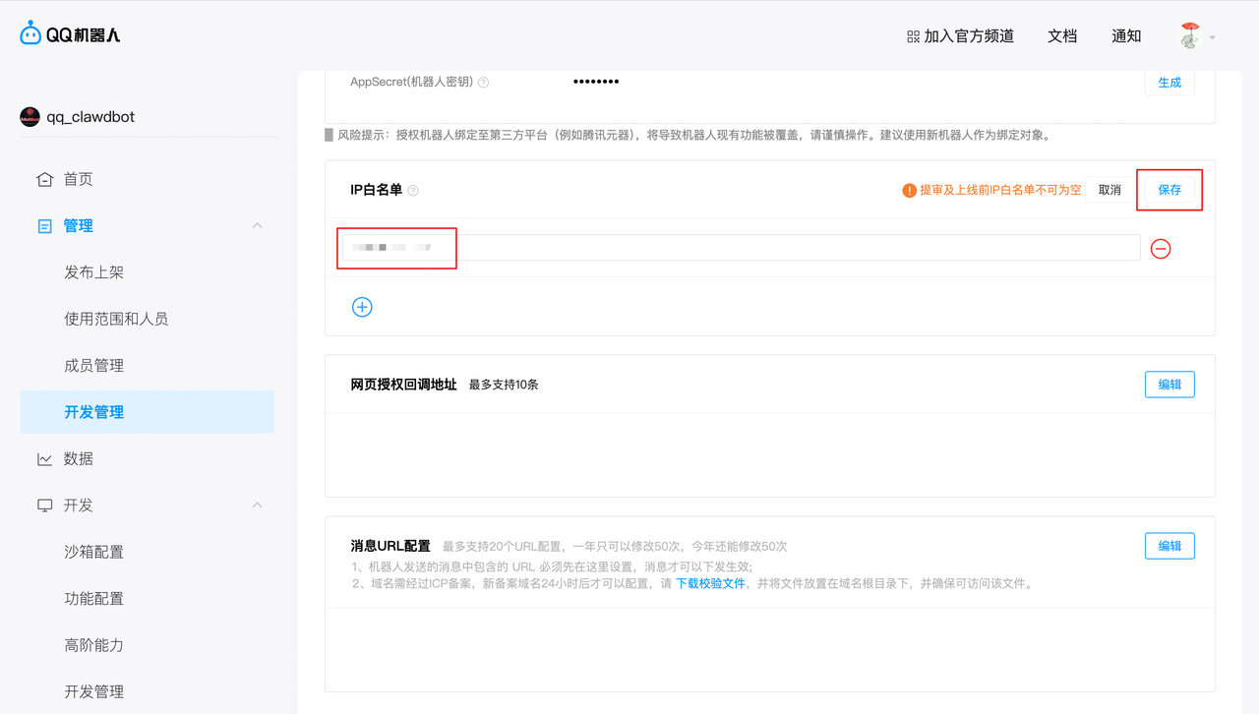Collapse the 开发 sidebar section
1259x714 pixels.
coord(258,506)
